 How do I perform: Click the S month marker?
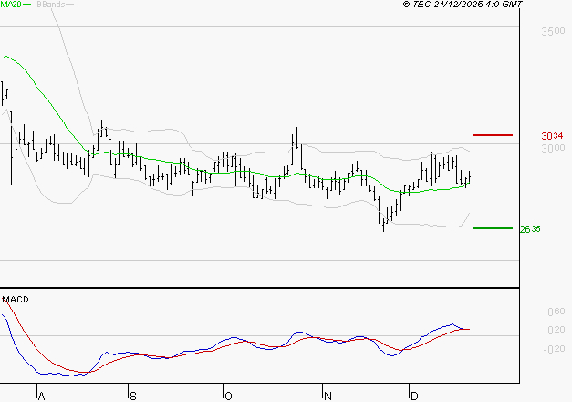133,397
